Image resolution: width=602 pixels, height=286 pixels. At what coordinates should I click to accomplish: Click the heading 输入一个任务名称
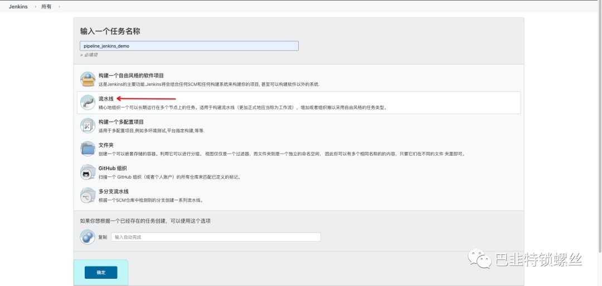tap(110, 31)
